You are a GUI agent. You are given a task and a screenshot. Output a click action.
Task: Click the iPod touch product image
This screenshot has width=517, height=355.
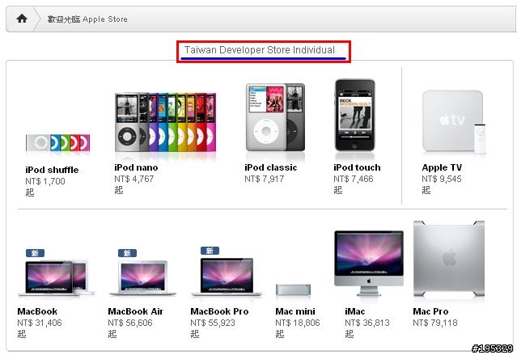tap(354, 115)
